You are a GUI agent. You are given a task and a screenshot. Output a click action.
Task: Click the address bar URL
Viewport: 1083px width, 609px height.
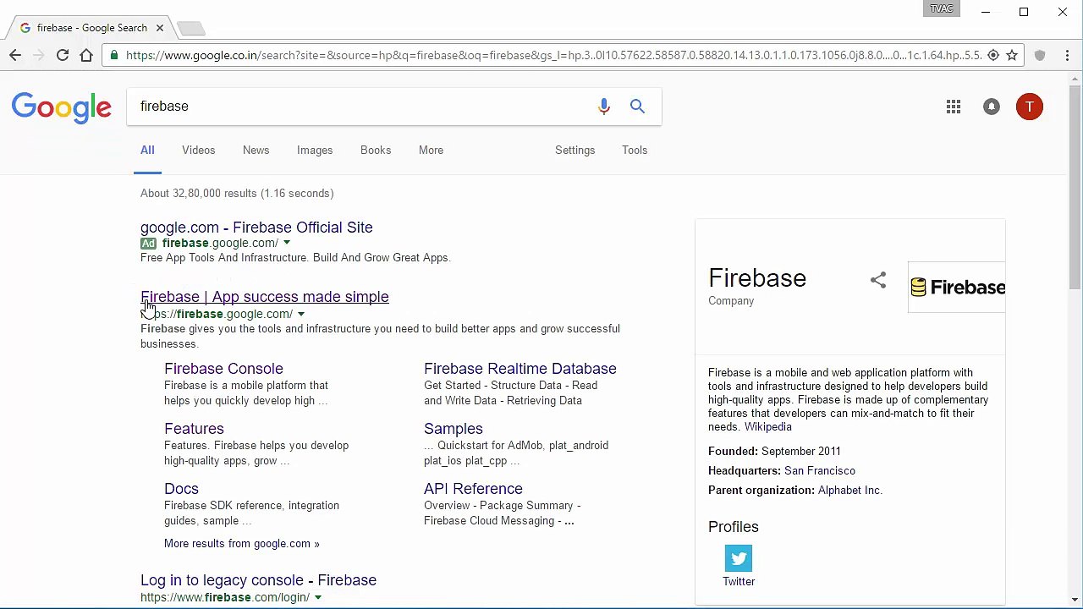pos(553,55)
